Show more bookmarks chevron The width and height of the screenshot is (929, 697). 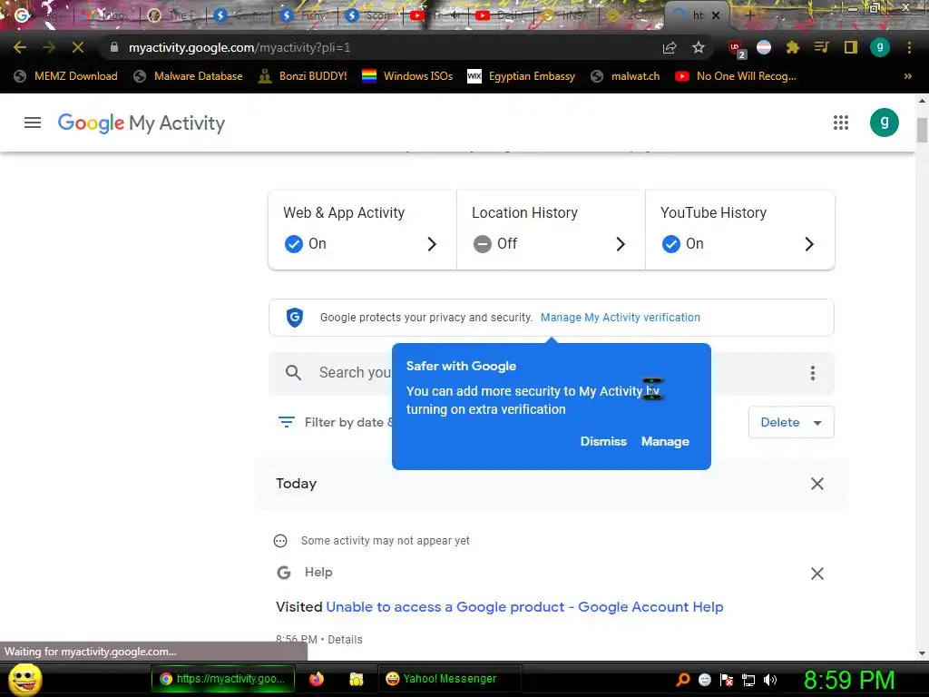pos(907,76)
